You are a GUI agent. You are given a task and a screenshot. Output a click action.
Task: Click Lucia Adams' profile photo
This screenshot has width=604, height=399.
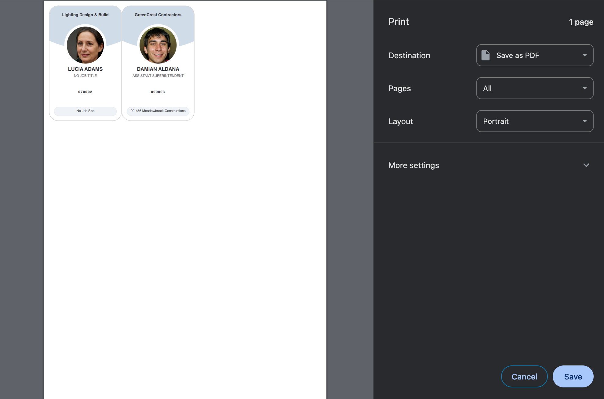point(85,45)
